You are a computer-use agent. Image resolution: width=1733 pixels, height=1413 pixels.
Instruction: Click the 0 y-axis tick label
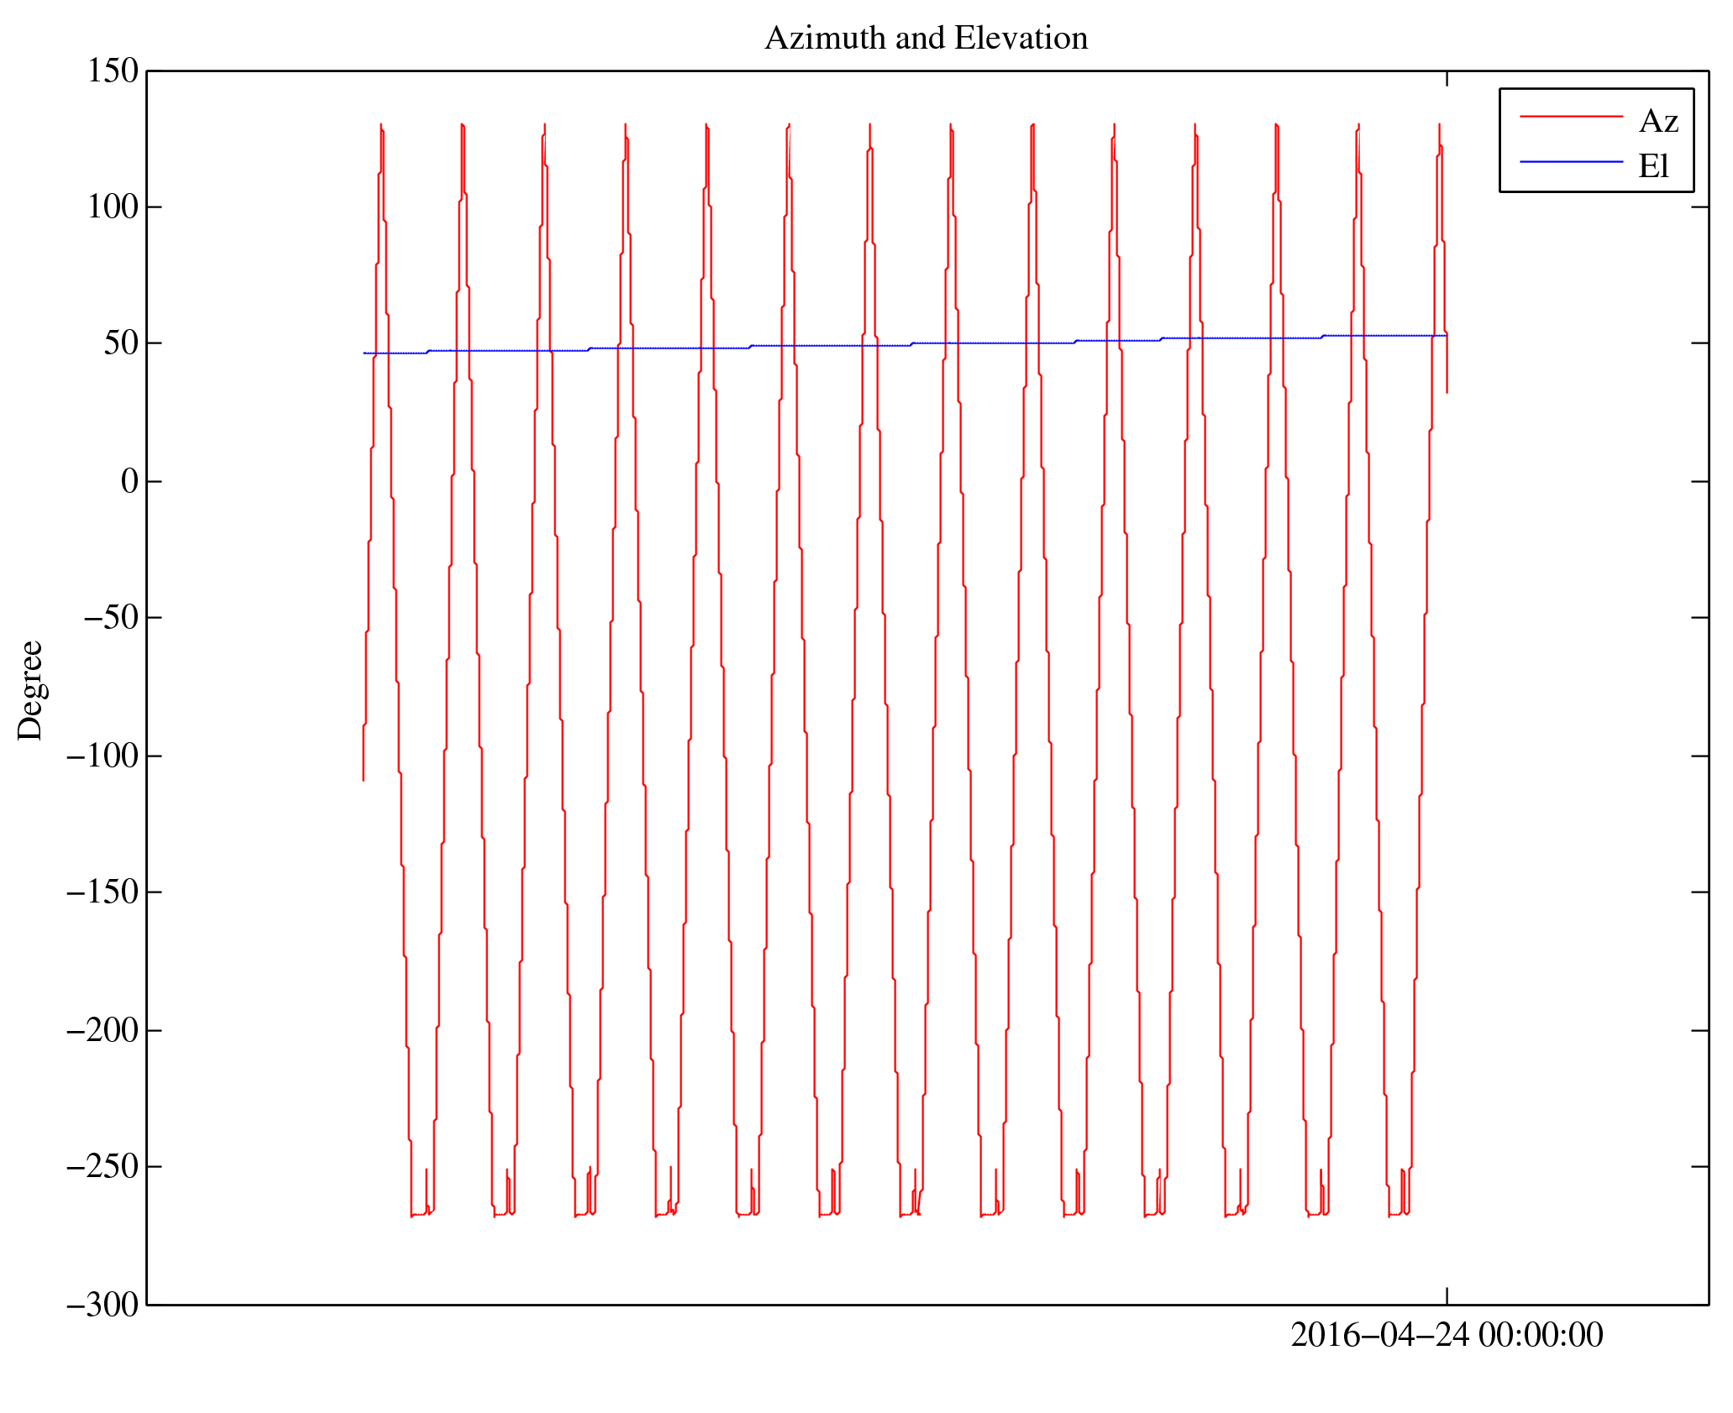click(x=129, y=482)
